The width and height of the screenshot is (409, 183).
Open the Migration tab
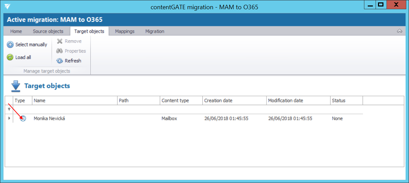(155, 31)
